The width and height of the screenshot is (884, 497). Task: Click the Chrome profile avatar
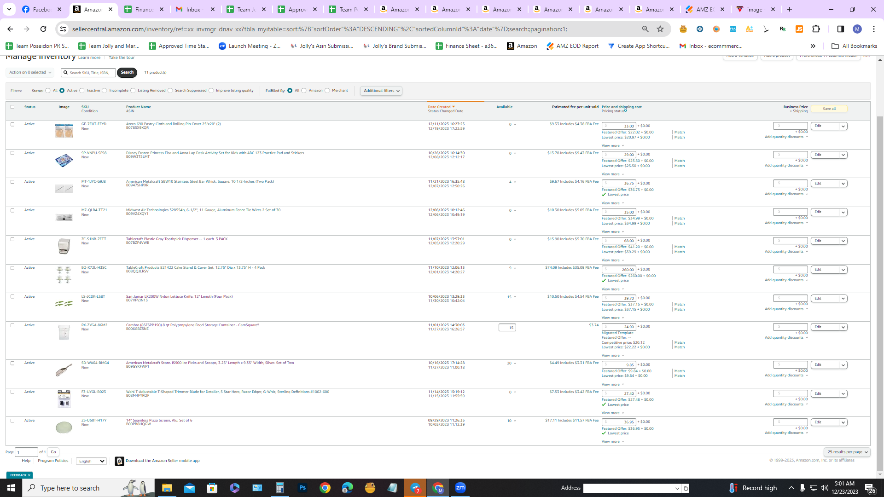coord(857,29)
